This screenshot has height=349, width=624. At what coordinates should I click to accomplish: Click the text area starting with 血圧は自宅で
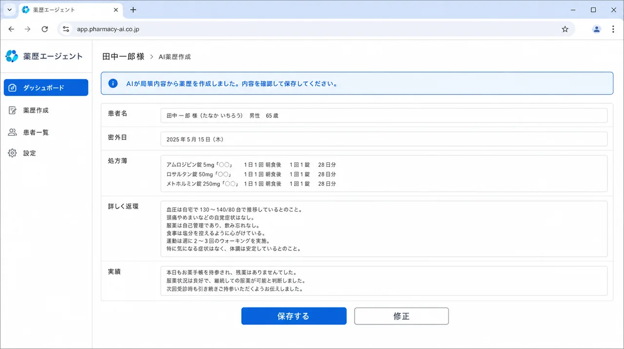point(384,229)
